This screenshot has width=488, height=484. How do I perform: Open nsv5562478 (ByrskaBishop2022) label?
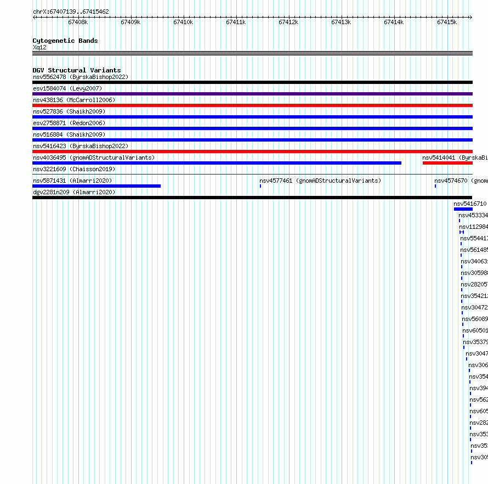[x=81, y=77]
